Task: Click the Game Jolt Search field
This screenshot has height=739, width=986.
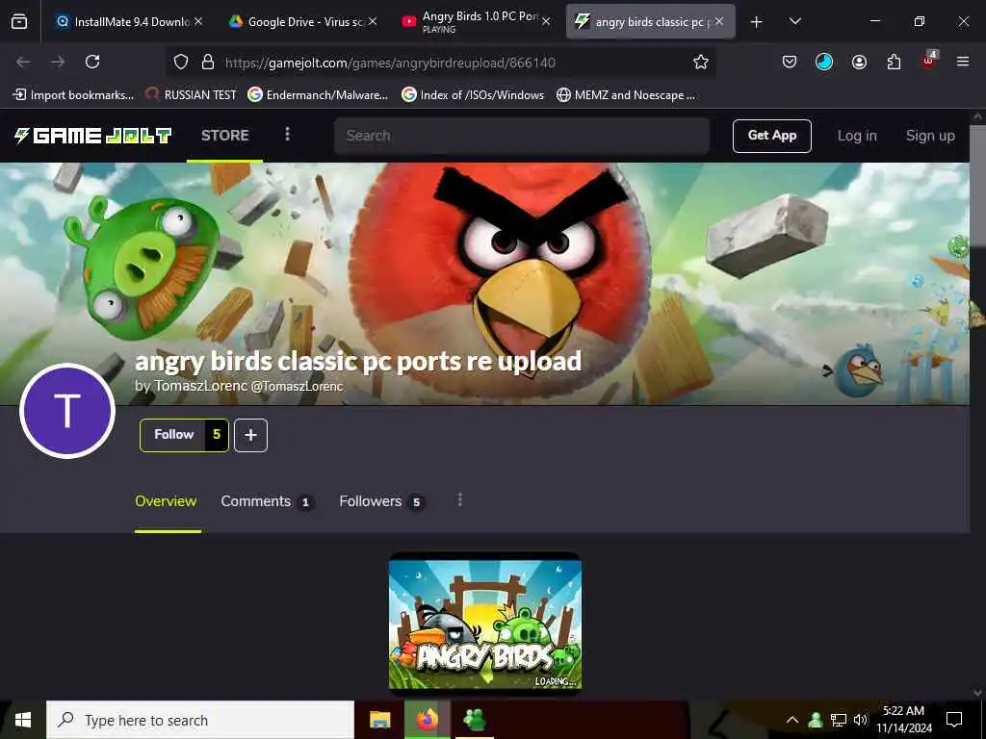Action: point(522,136)
